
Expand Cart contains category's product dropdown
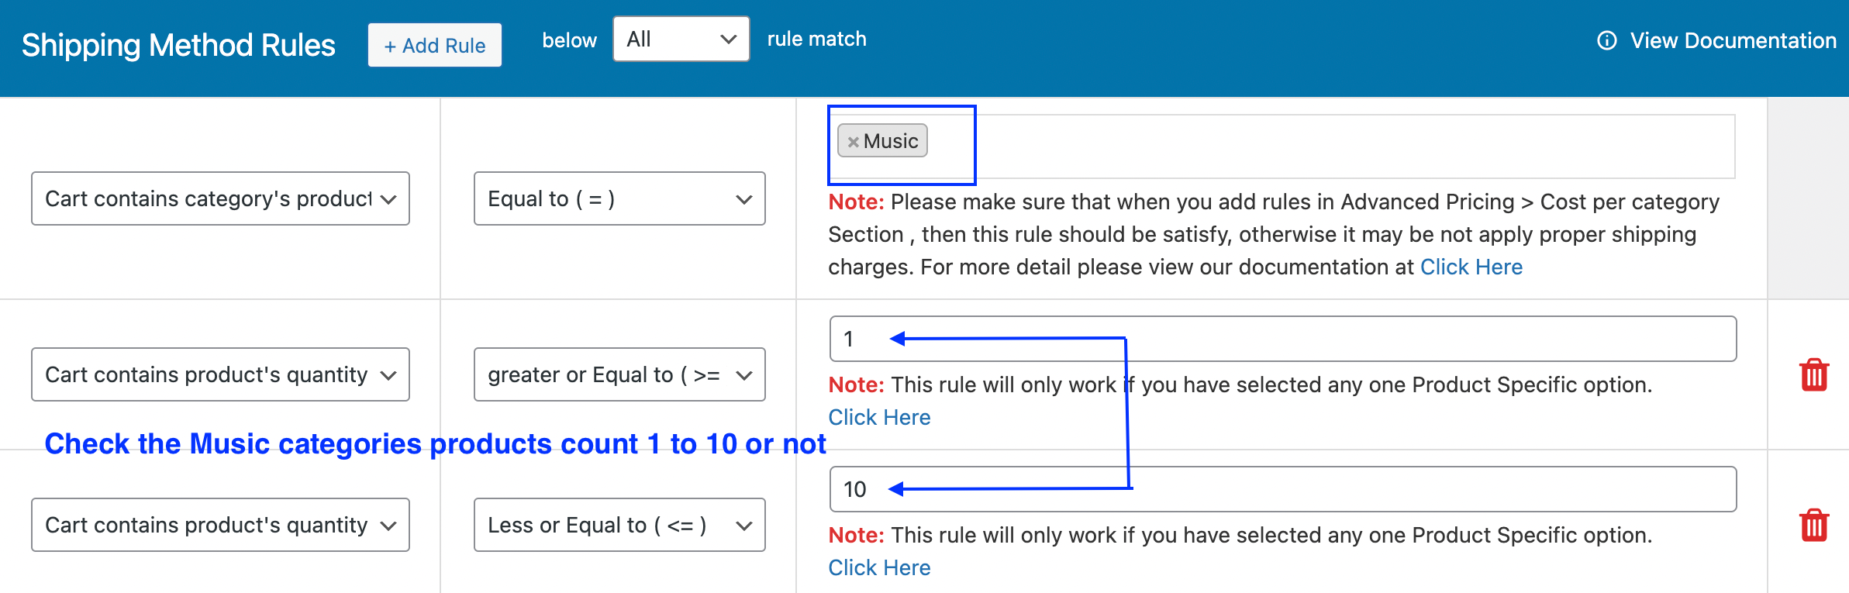tap(220, 199)
